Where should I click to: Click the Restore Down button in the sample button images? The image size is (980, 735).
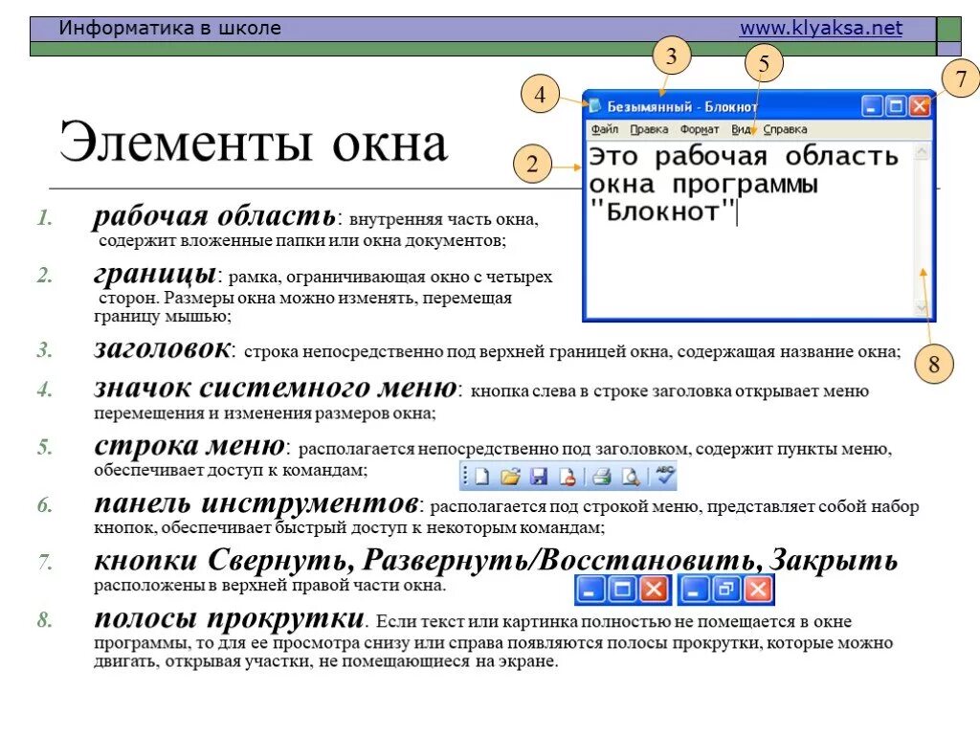[x=726, y=590]
